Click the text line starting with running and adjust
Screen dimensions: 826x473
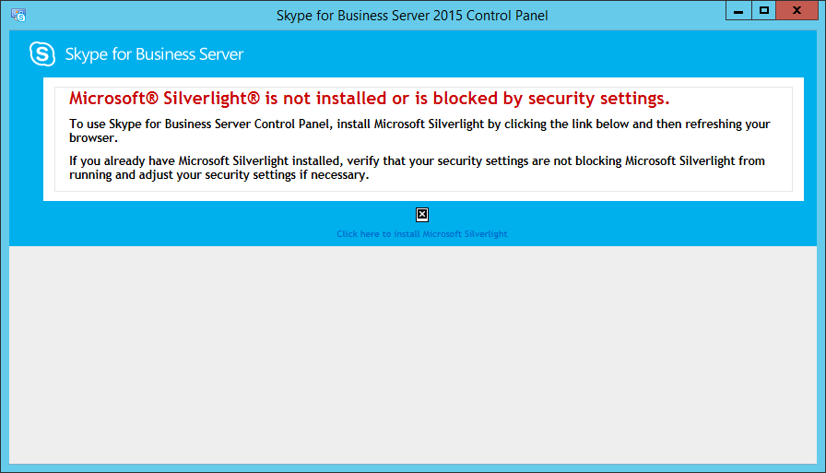219,175
